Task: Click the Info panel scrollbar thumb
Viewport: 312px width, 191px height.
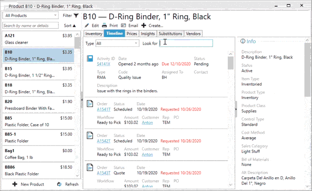Action: [x=307, y=70]
